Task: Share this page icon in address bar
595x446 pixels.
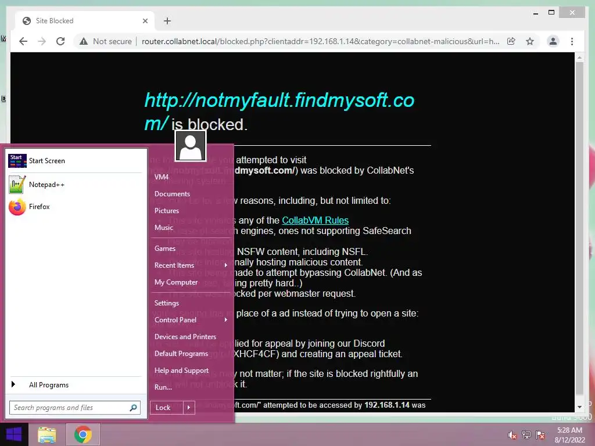Action: (511, 41)
